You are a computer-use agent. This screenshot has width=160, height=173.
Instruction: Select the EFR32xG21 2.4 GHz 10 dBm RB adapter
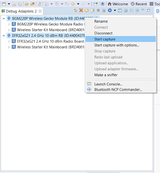(46, 36)
